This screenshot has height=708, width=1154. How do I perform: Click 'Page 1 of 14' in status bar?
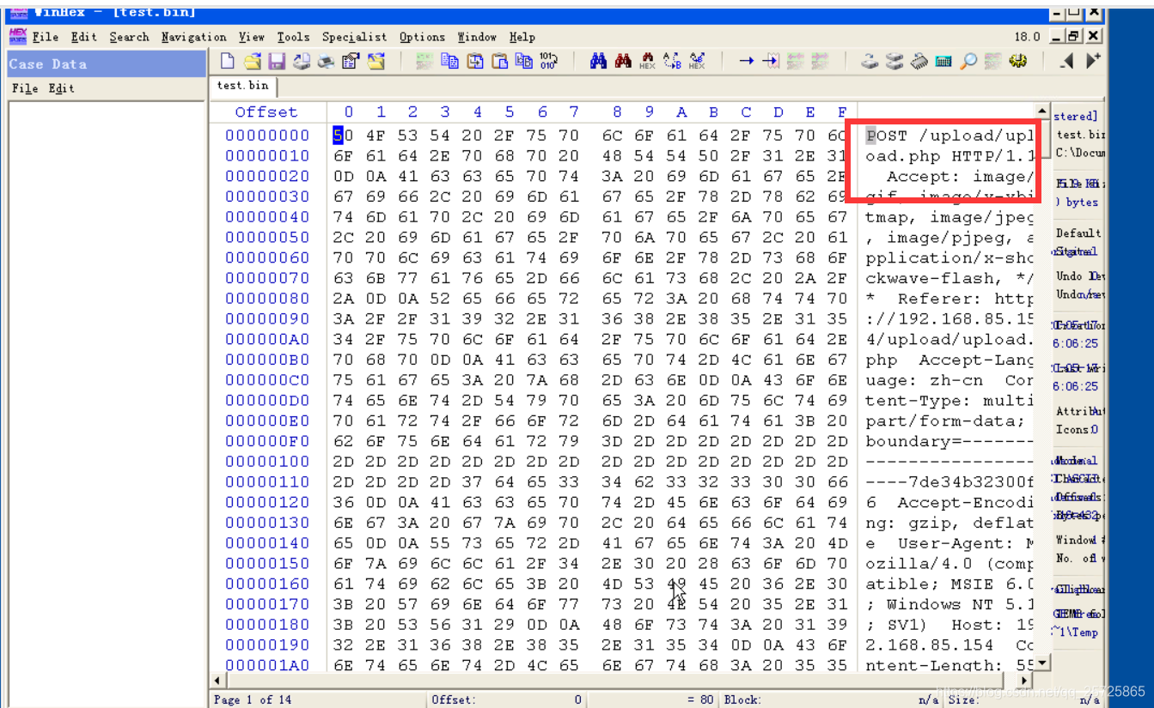(253, 699)
